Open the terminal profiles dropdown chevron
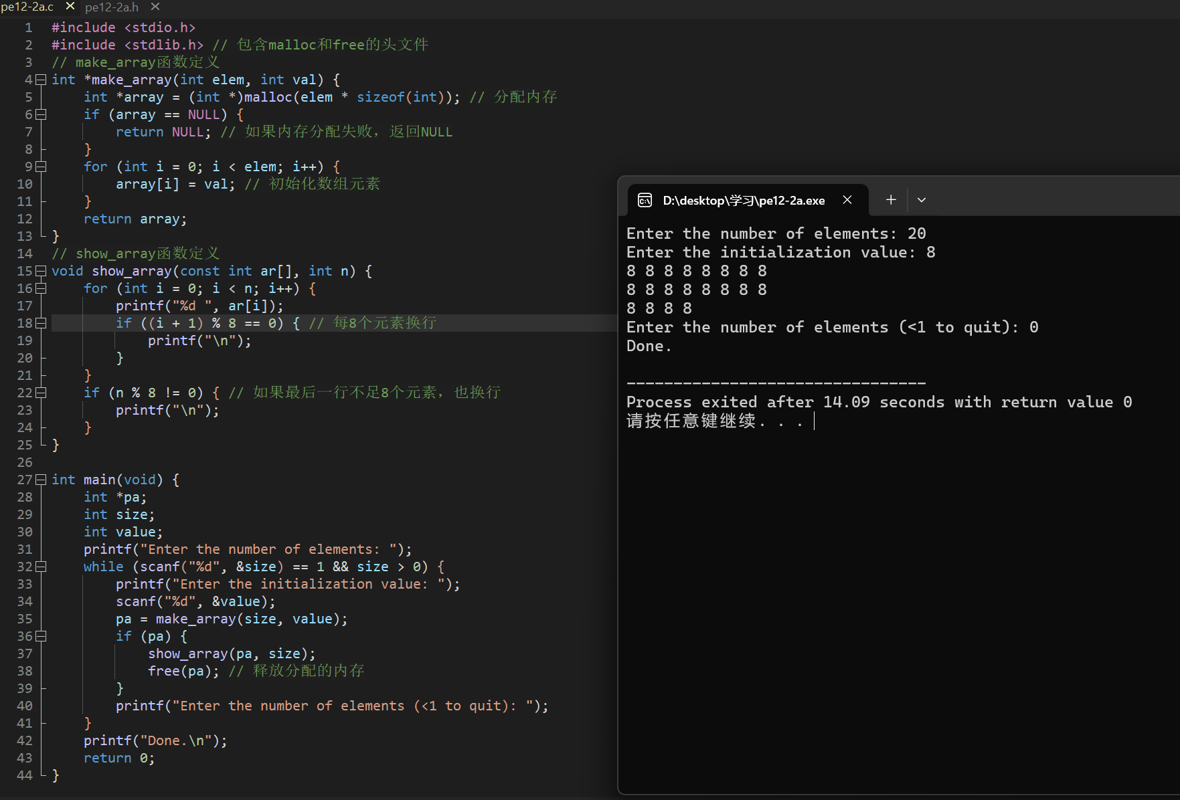This screenshot has height=800, width=1180. [x=922, y=200]
